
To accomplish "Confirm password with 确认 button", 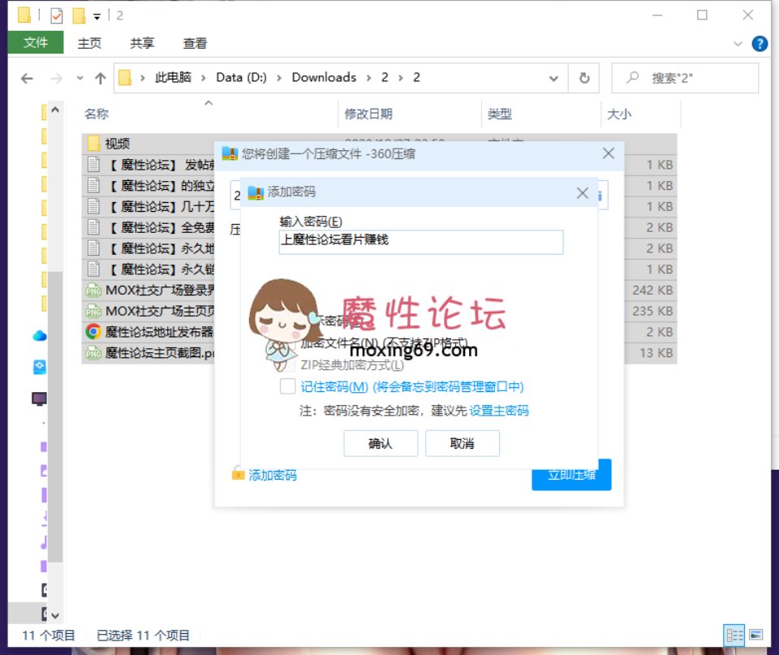I will pos(381,443).
